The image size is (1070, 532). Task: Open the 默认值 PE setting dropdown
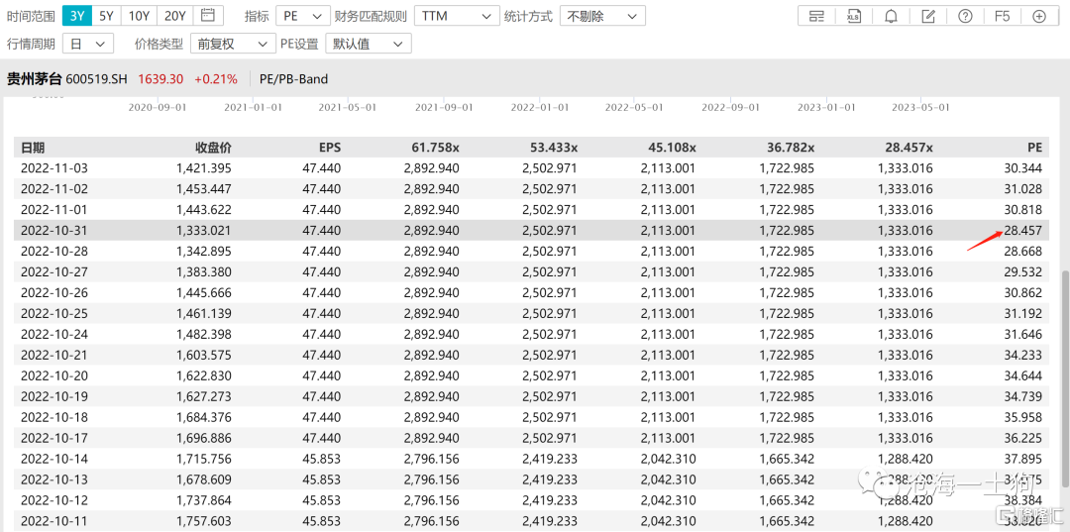coord(369,45)
